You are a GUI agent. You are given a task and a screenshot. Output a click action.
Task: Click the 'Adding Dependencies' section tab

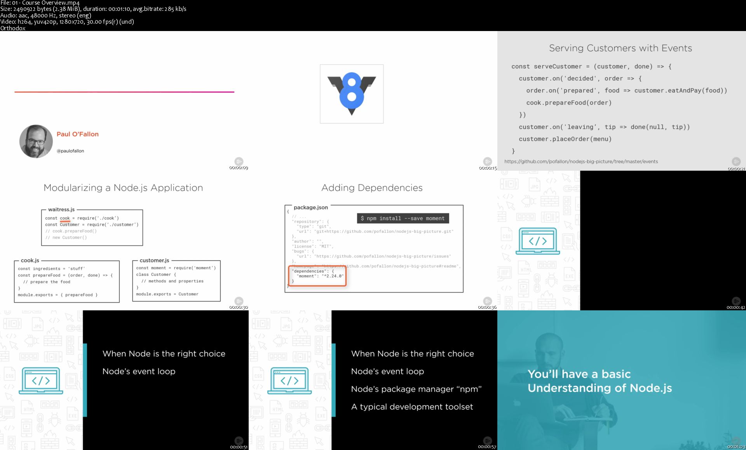coord(371,187)
